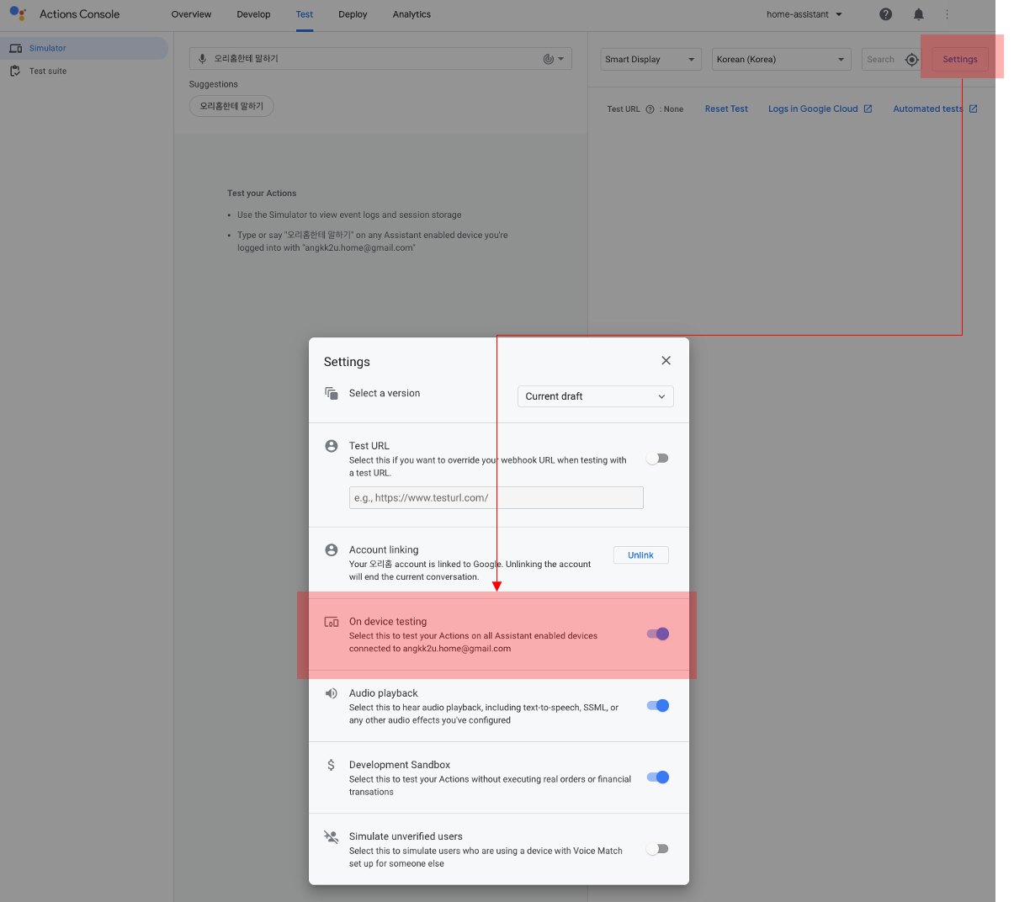Click the Google Assistant logo icon
Image resolution: width=1014 pixels, height=902 pixels.
(x=18, y=13)
